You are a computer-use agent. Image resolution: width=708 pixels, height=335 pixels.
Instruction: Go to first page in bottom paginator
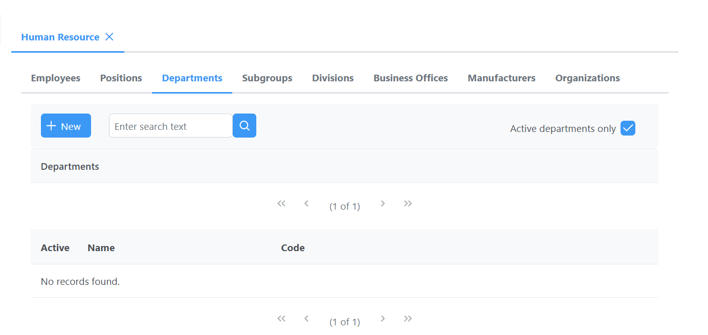coord(281,319)
